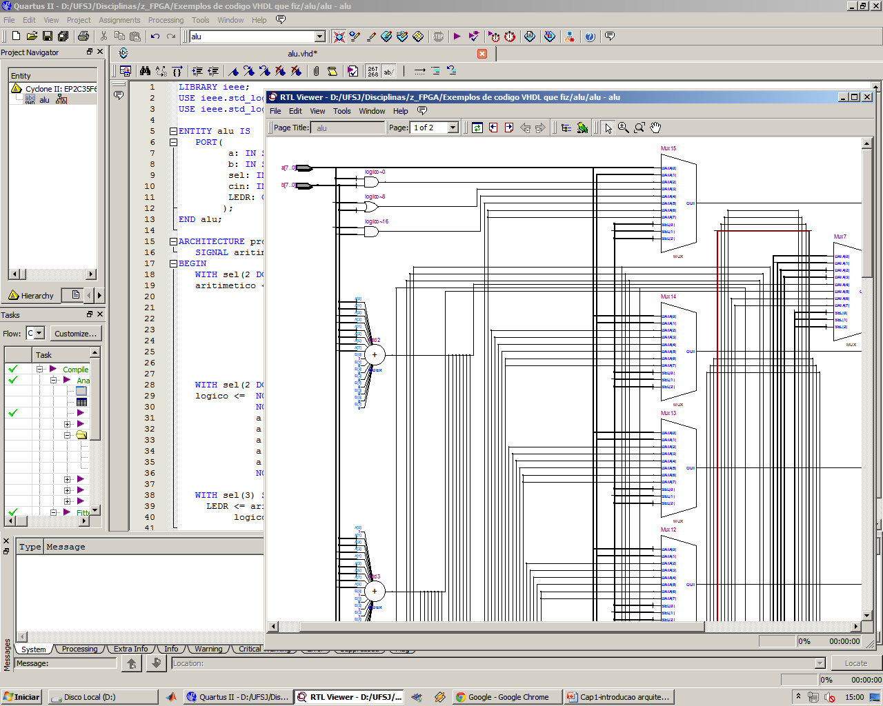Viewport: 883px width, 706px height.
Task: Open the Assignments menu in Quartus
Action: point(119,20)
